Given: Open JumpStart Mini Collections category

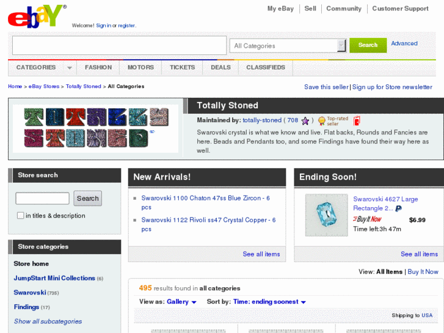Looking at the screenshot, I should pos(54,278).
